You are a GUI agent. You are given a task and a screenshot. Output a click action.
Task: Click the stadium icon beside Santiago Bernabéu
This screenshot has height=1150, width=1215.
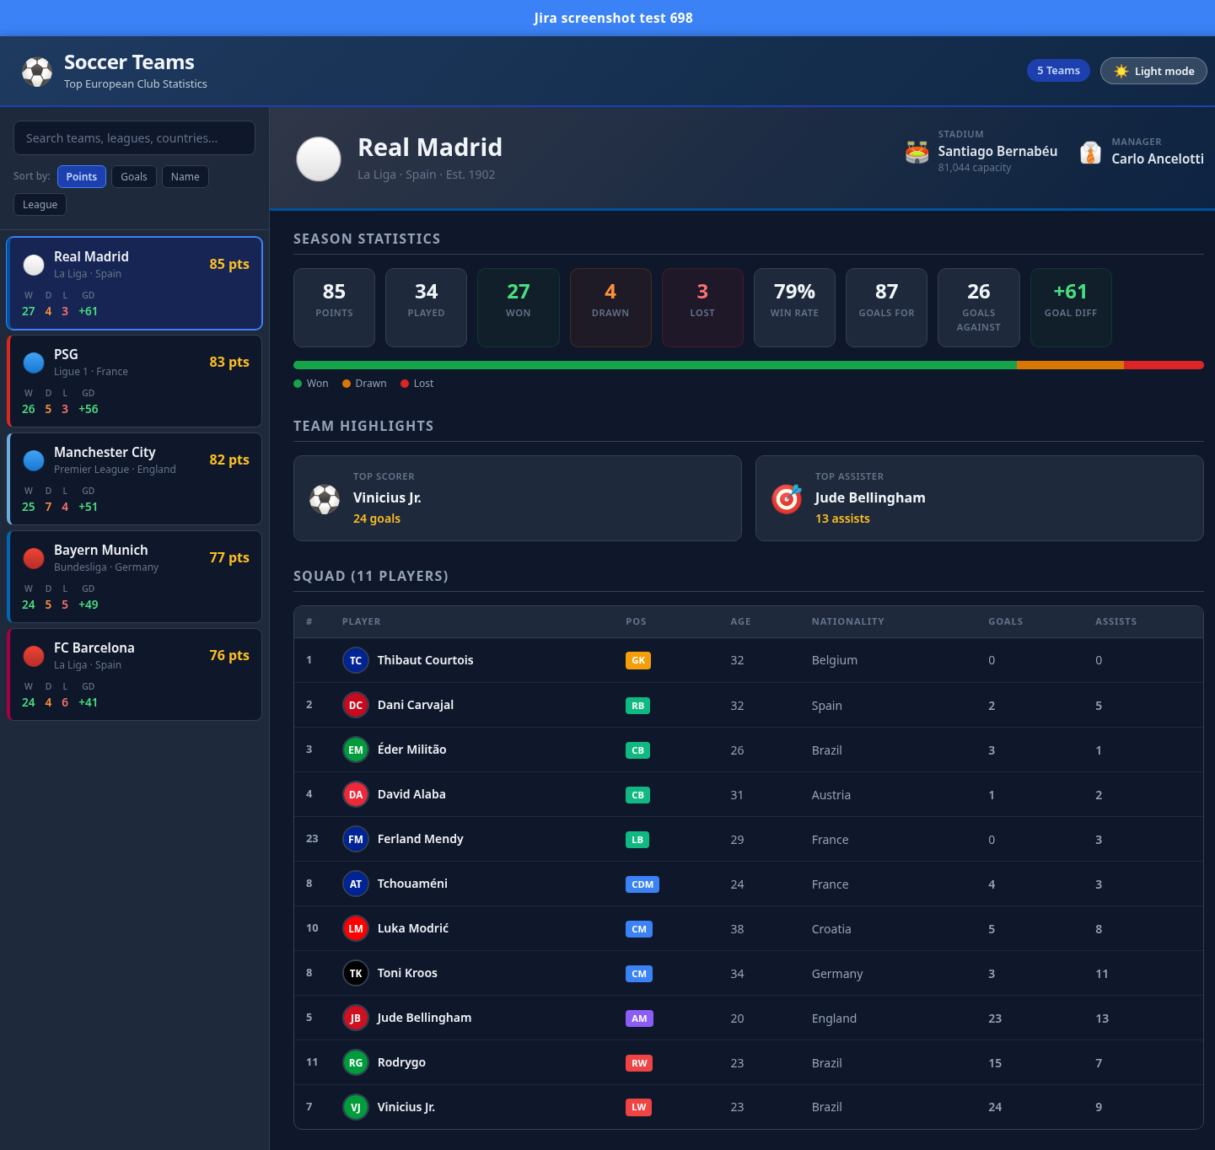917,152
